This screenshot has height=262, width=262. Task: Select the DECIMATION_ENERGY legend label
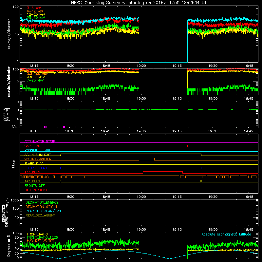click(x=42, y=202)
